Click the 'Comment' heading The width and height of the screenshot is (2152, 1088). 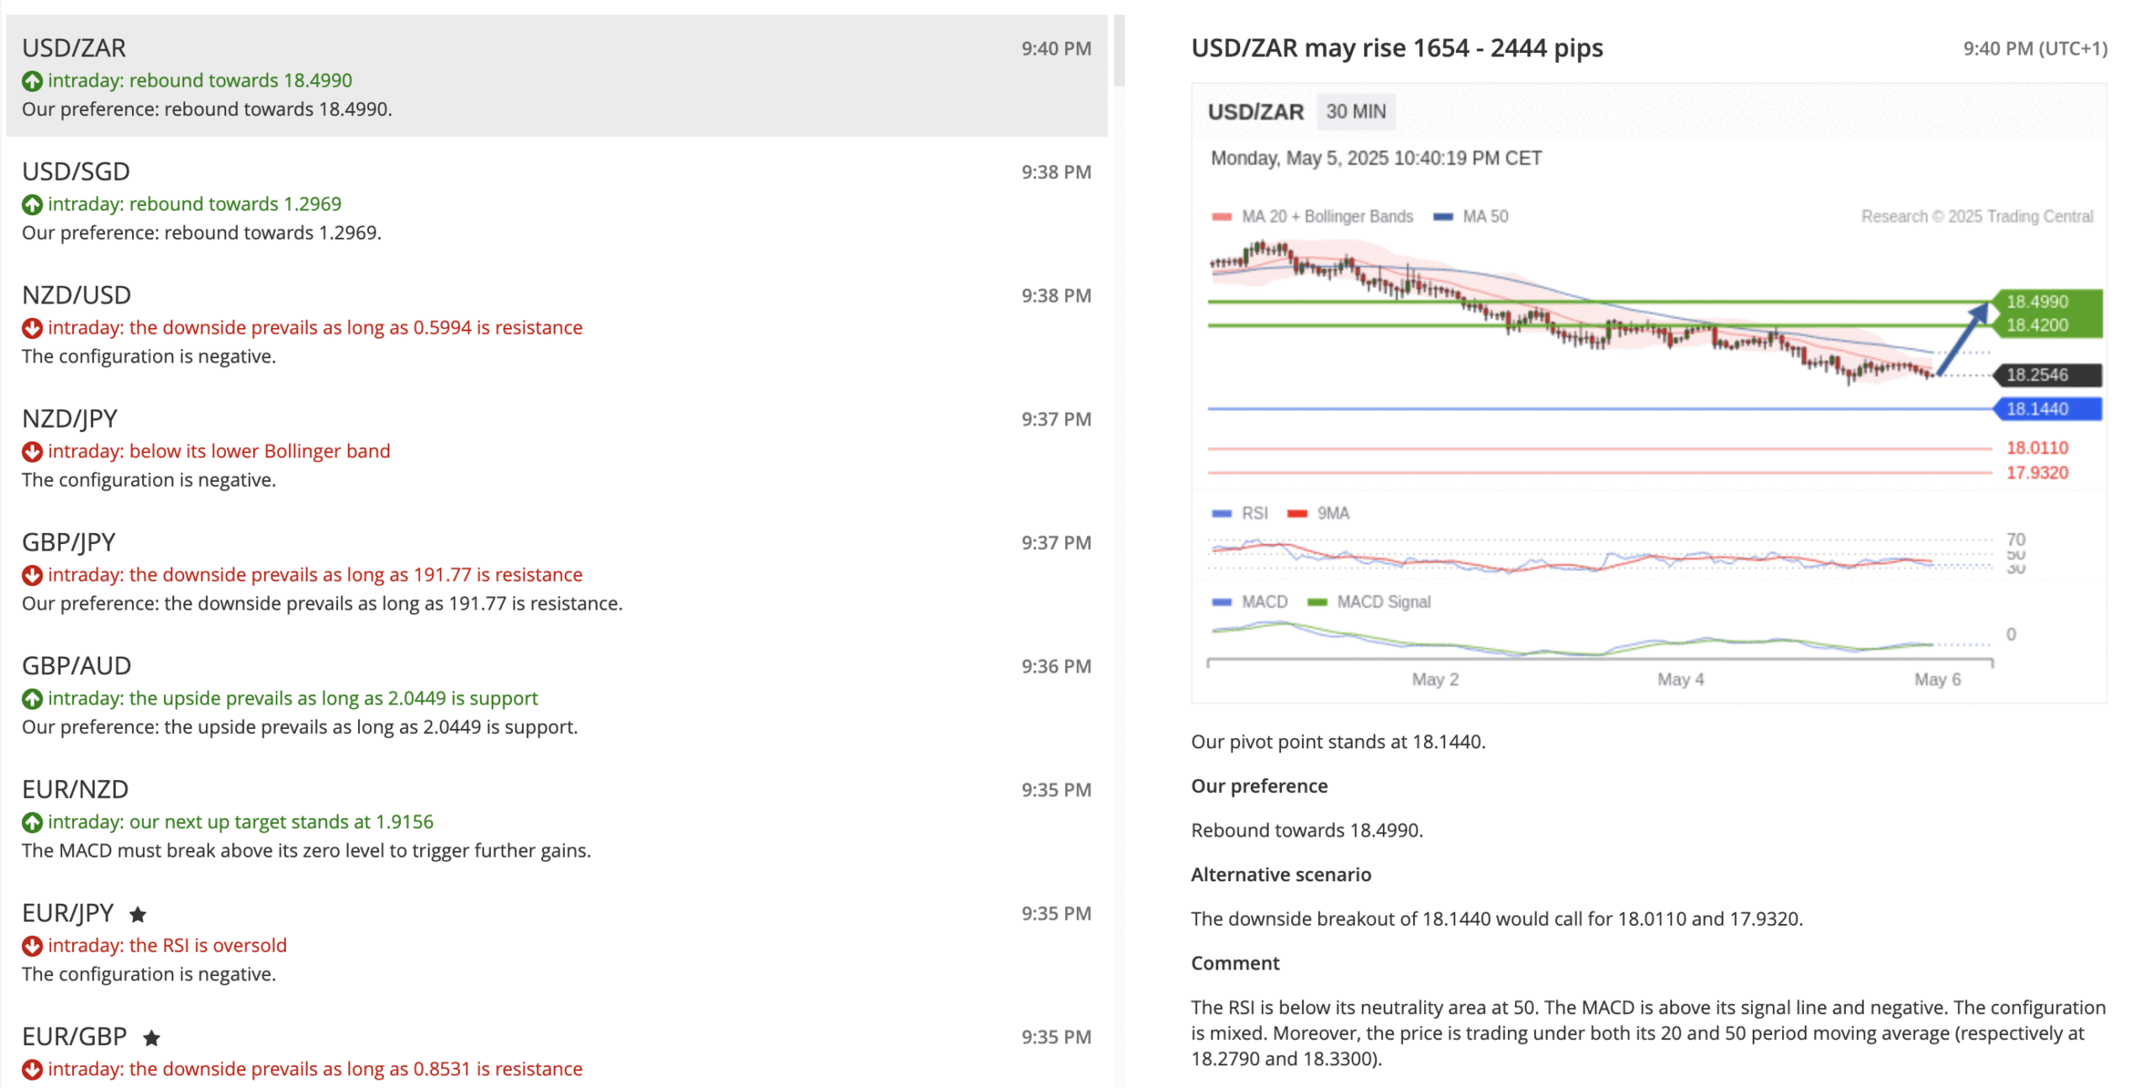click(x=1234, y=964)
